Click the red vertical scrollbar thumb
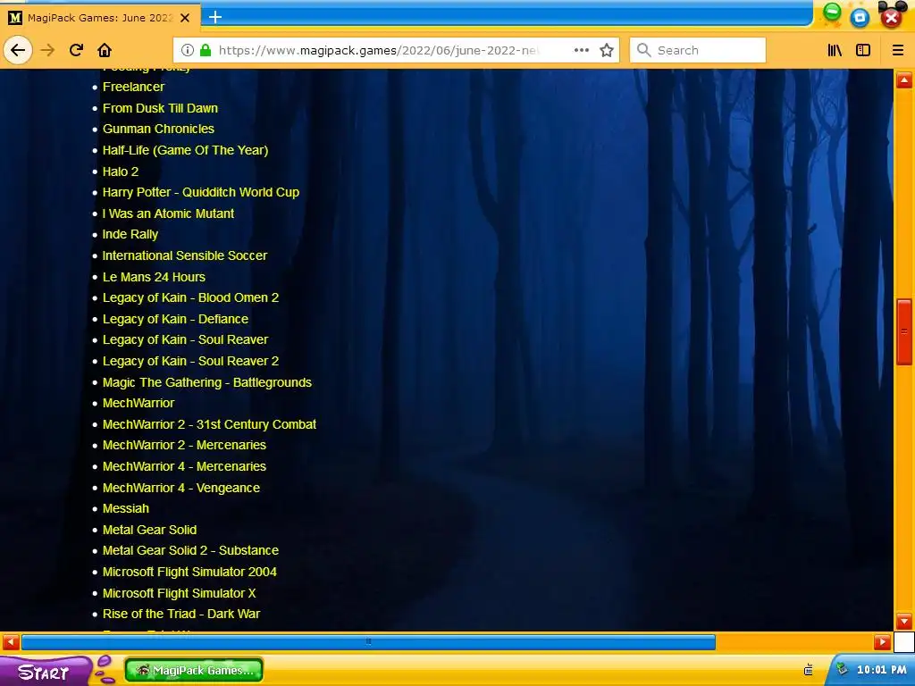Screen dimensions: 915x686 pos(904,332)
